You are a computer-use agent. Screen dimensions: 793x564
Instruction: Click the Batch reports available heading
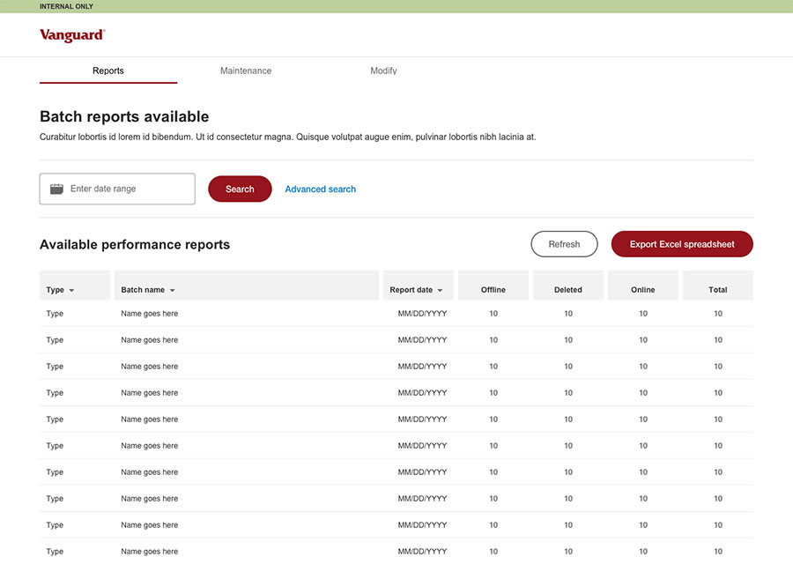coord(124,116)
